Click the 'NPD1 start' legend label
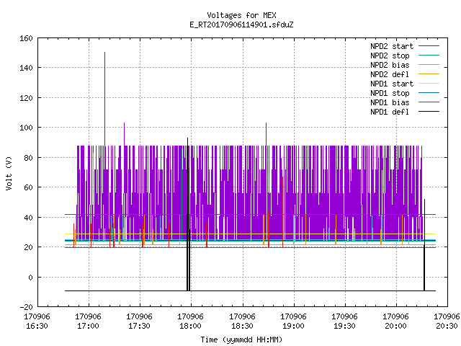 (x=392, y=84)
